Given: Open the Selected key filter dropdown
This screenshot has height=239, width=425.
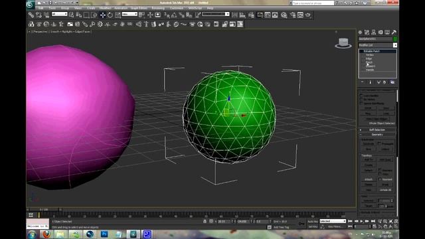Looking at the screenshot, I should tap(333, 221).
